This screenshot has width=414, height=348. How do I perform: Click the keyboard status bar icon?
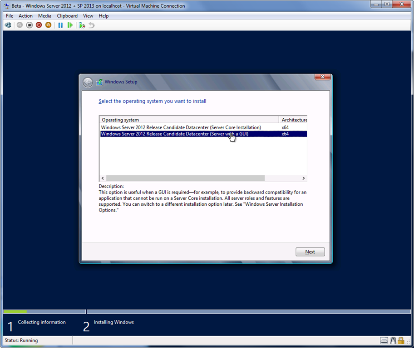pos(384,341)
